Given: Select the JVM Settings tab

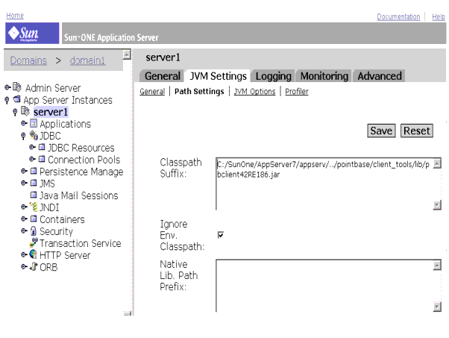Looking at the screenshot, I should [x=218, y=76].
